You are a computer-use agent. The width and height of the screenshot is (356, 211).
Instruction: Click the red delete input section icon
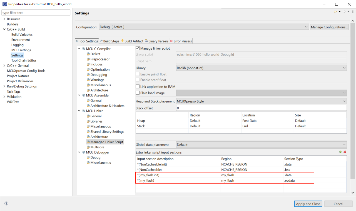tap(345, 152)
